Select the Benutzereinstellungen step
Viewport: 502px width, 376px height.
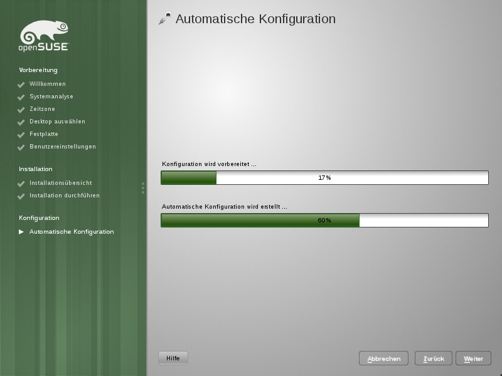click(63, 147)
